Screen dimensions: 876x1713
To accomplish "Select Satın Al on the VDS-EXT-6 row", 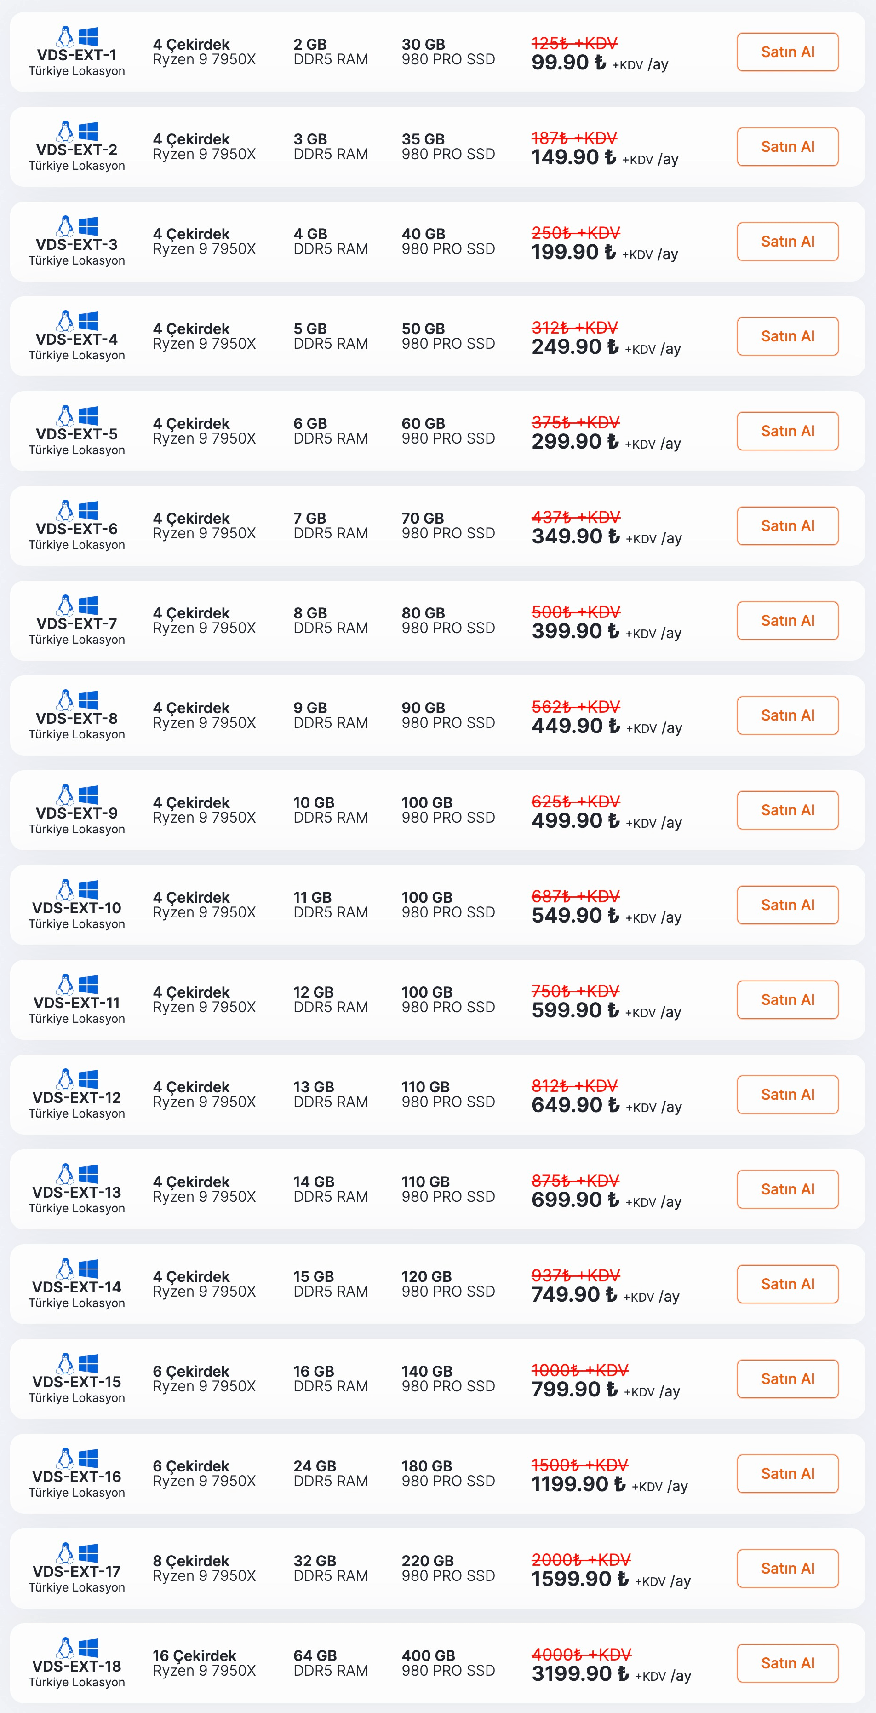I will 788,526.
